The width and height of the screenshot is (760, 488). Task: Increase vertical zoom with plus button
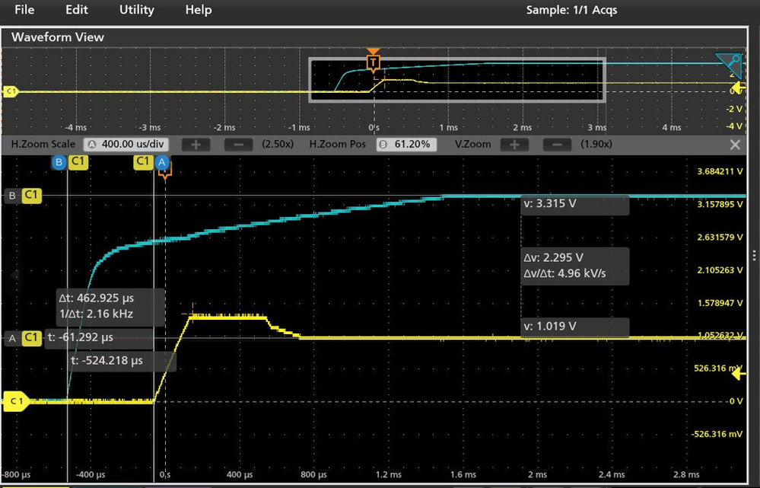pos(515,145)
